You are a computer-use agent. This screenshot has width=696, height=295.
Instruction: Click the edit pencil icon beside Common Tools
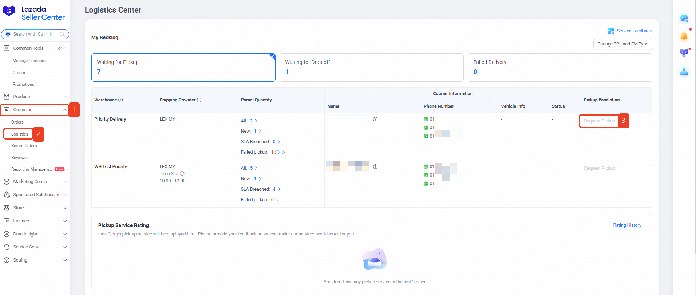pyautogui.click(x=60, y=48)
